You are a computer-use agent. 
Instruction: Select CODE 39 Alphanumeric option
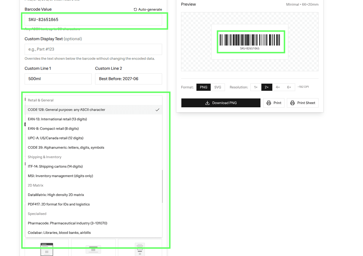tap(94, 148)
